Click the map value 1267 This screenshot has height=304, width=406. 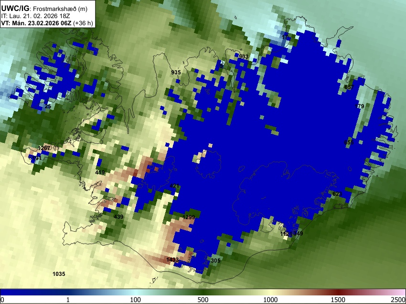point(44,148)
